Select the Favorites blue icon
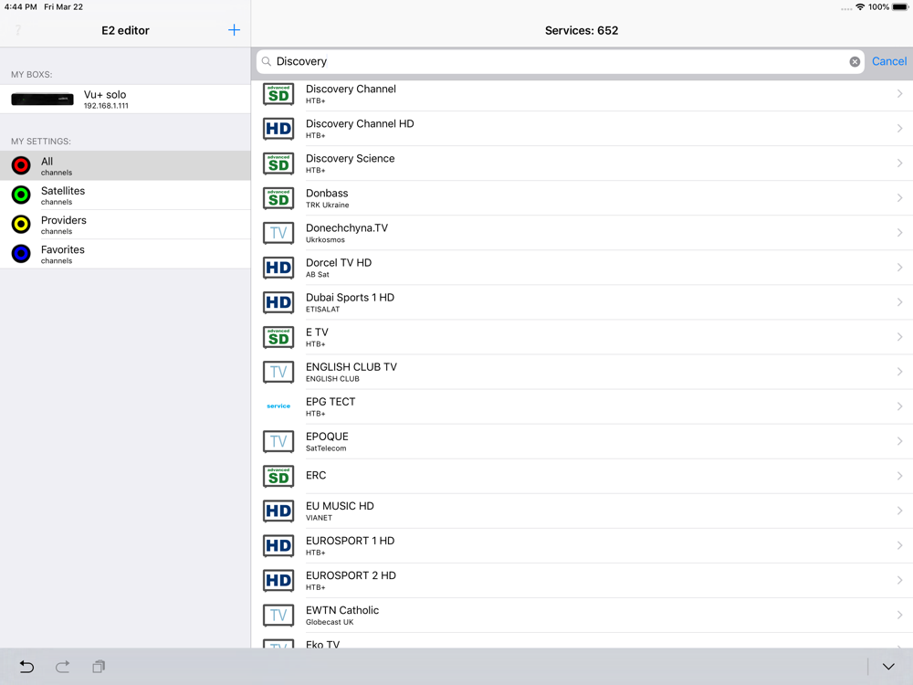Image resolution: width=913 pixels, height=685 pixels. [x=21, y=254]
